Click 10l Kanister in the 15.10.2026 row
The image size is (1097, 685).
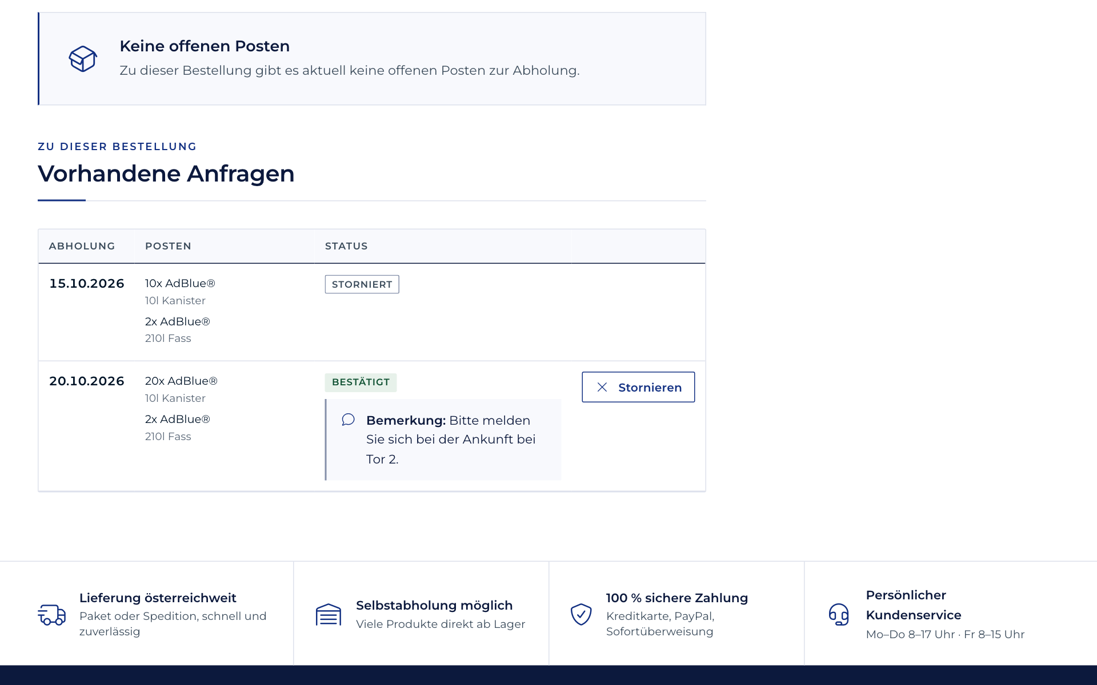175,300
